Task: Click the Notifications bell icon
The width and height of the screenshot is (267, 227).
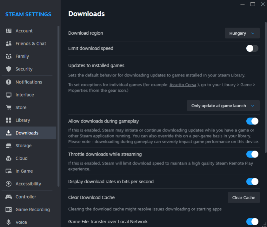Action: click(9, 82)
